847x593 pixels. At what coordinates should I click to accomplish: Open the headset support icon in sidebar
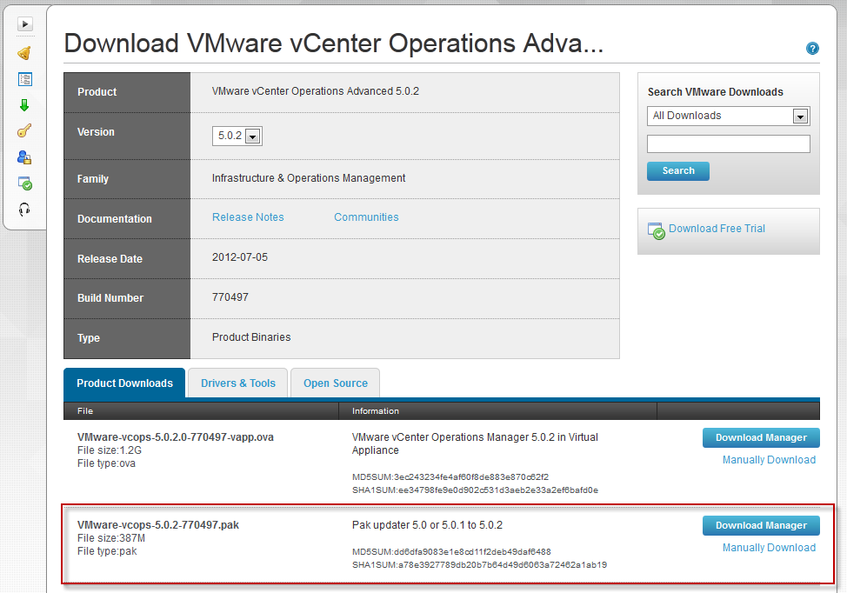[x=24, y=210]
